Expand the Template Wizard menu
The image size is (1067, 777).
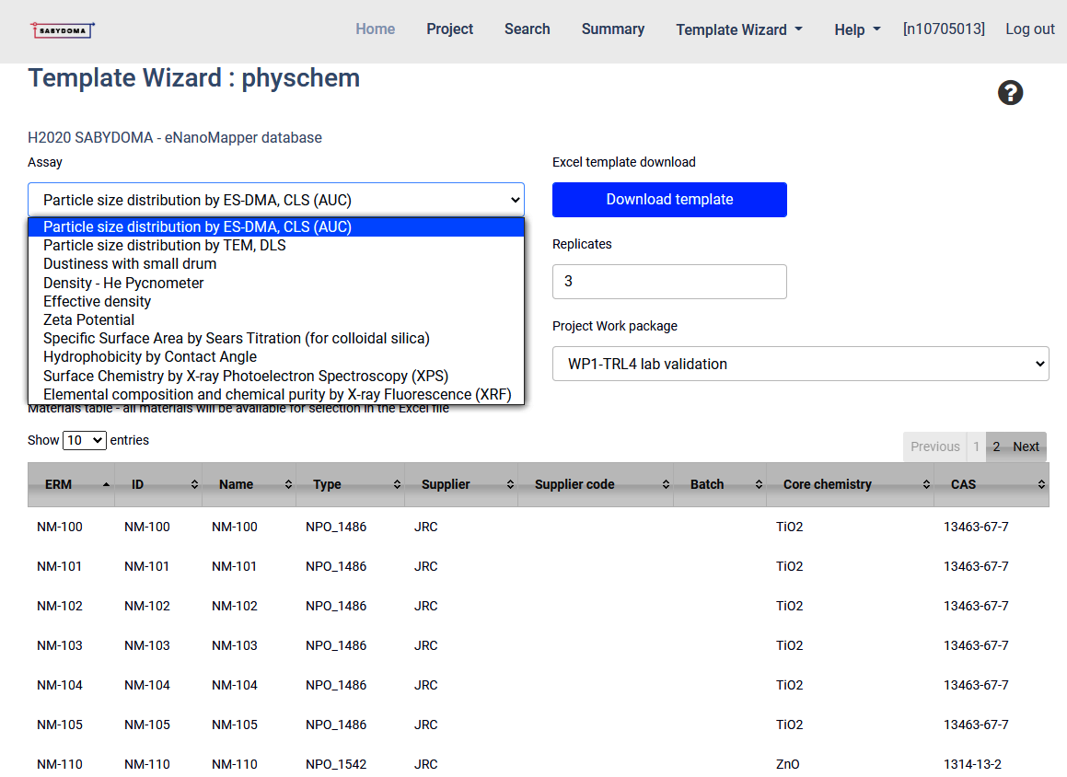pos(738,29)
